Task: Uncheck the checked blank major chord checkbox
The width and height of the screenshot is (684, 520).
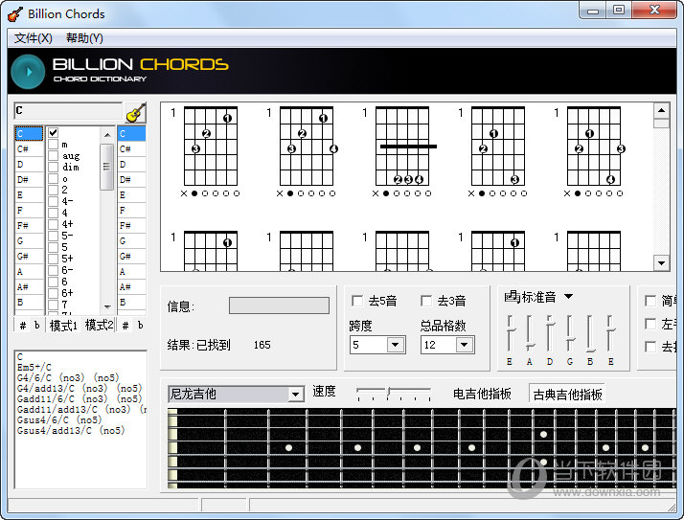Action: (x=54, y=132)
